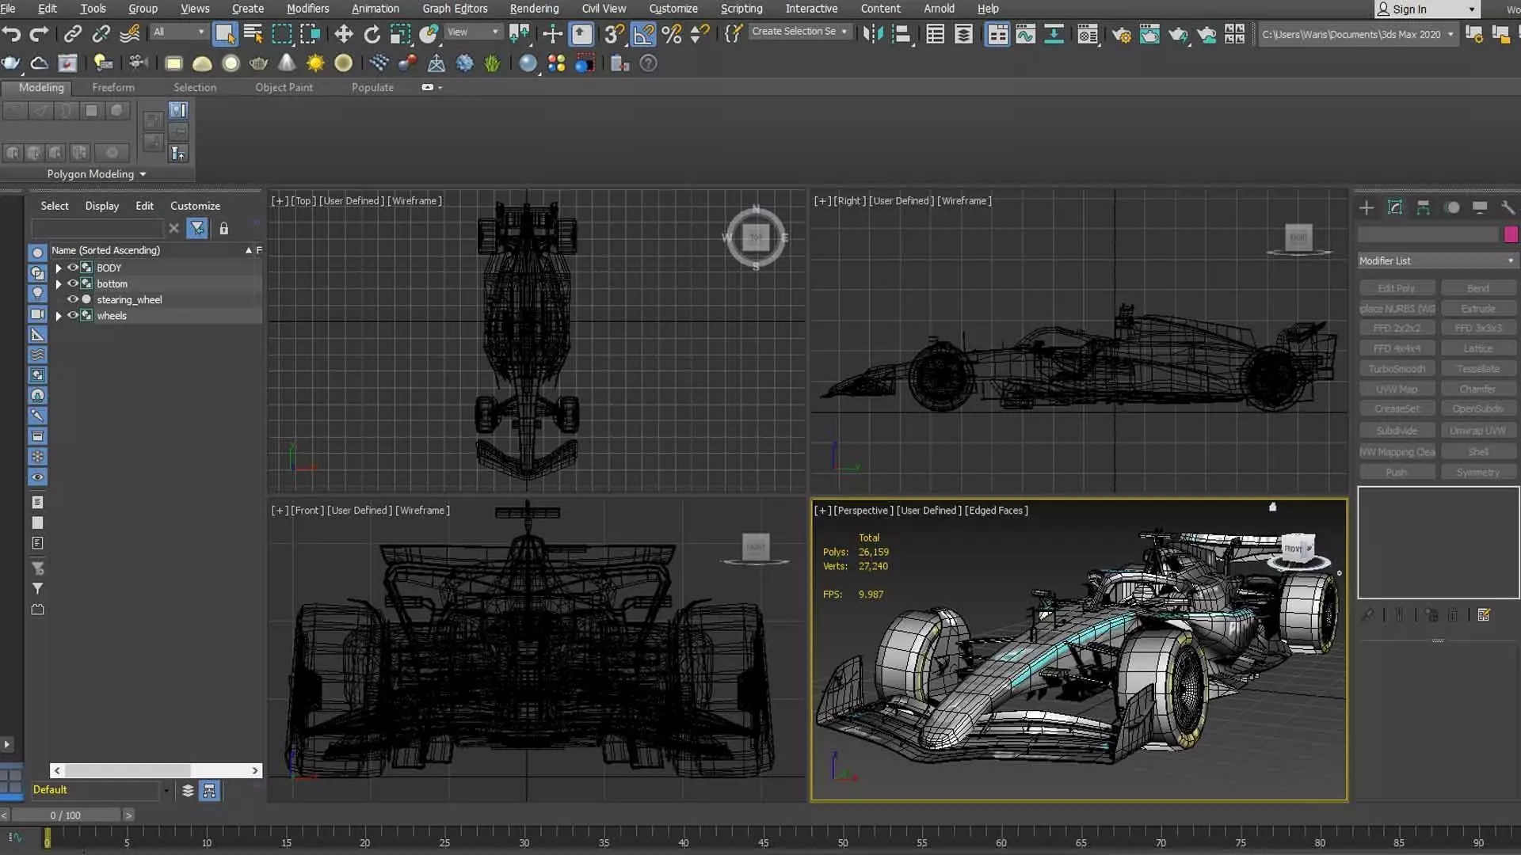Toggle stearing_wheel visibility eye
Screen dimensions: 1521x855
pyautogui.click(x=72, y=299)
